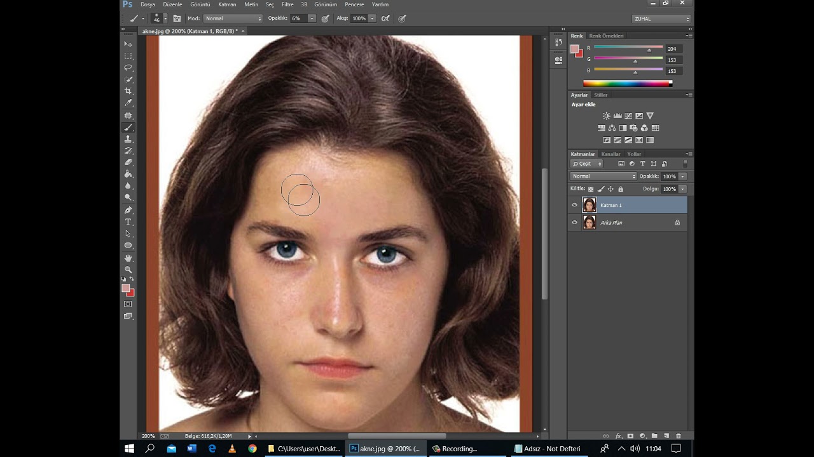Image resolution: width=814 pixels, height=457 pixels.
Task: Click the zoom level 200% field
Action: (148, 436)
